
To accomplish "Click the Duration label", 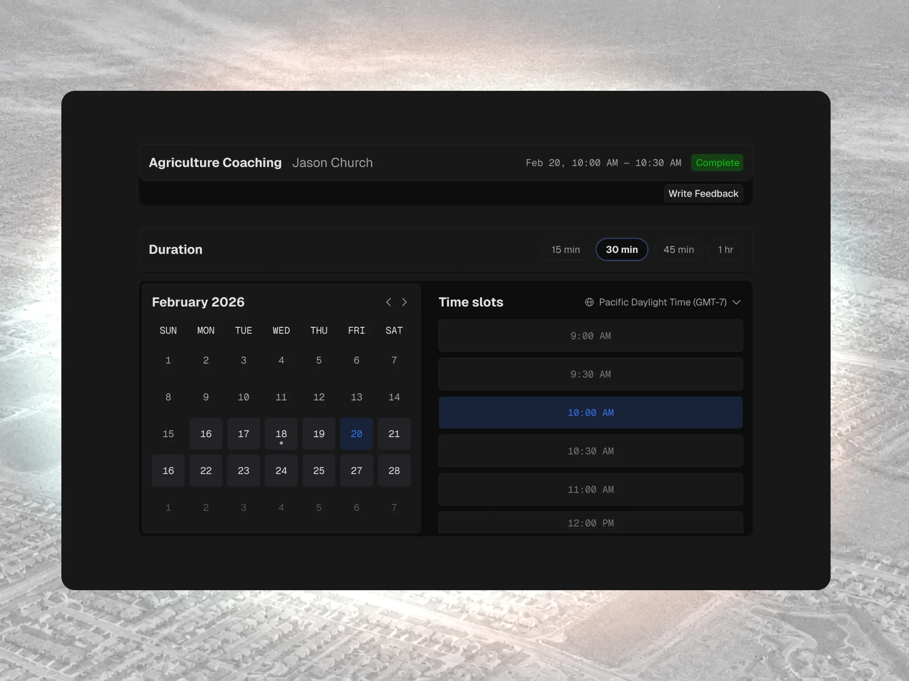I will [x=175, y=250].
